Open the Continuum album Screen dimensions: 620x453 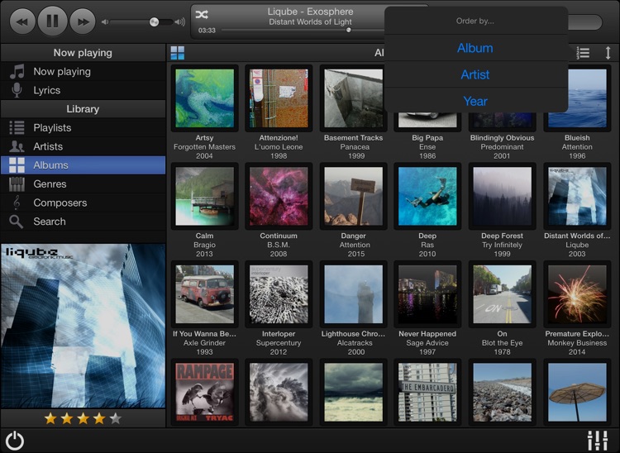tap(279, 197)
